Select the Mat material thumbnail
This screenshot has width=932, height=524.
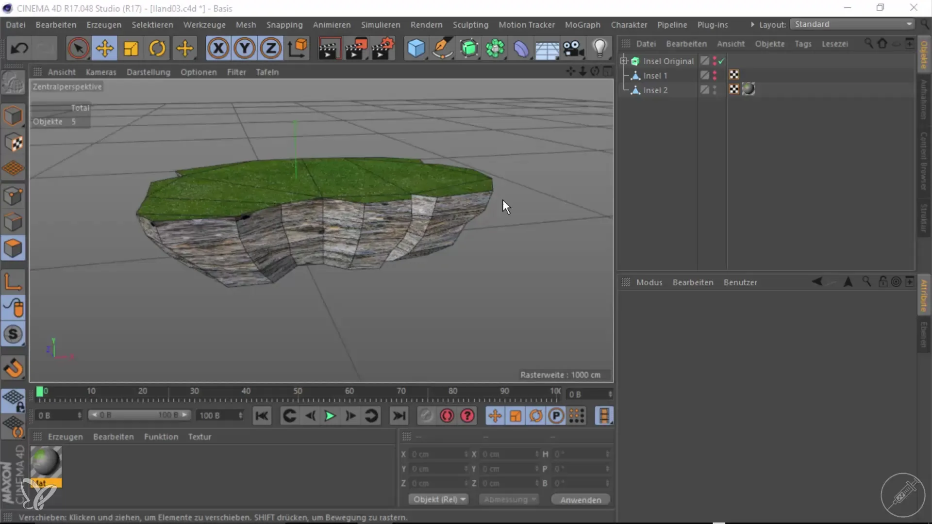46,467
